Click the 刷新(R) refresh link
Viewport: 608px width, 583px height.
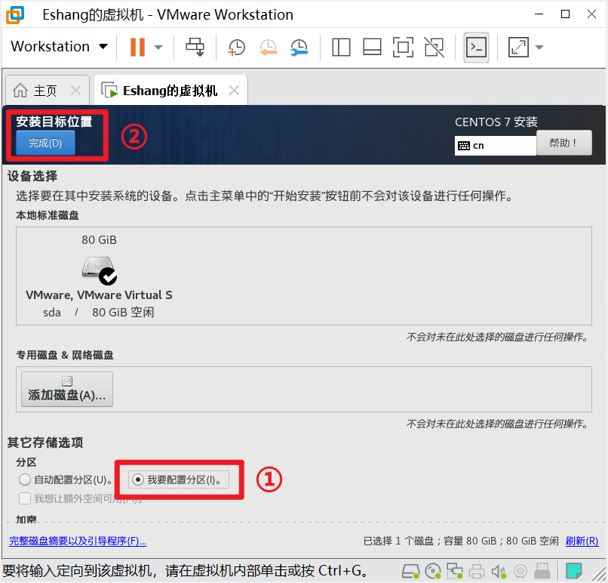click(582, 541)
